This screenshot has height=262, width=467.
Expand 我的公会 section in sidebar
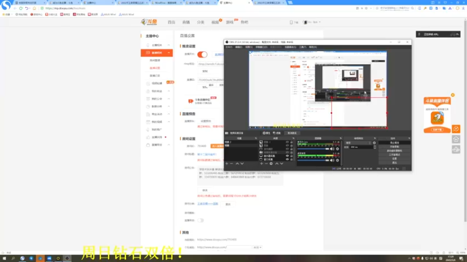click(x=156, y=99)
